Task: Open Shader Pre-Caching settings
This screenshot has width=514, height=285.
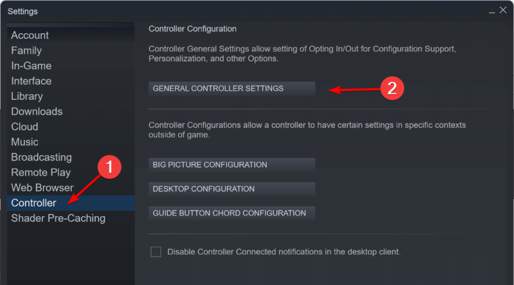Action: 58,218
